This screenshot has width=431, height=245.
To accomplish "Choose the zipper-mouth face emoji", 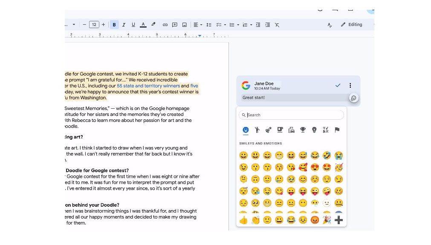I will (338, 203).
